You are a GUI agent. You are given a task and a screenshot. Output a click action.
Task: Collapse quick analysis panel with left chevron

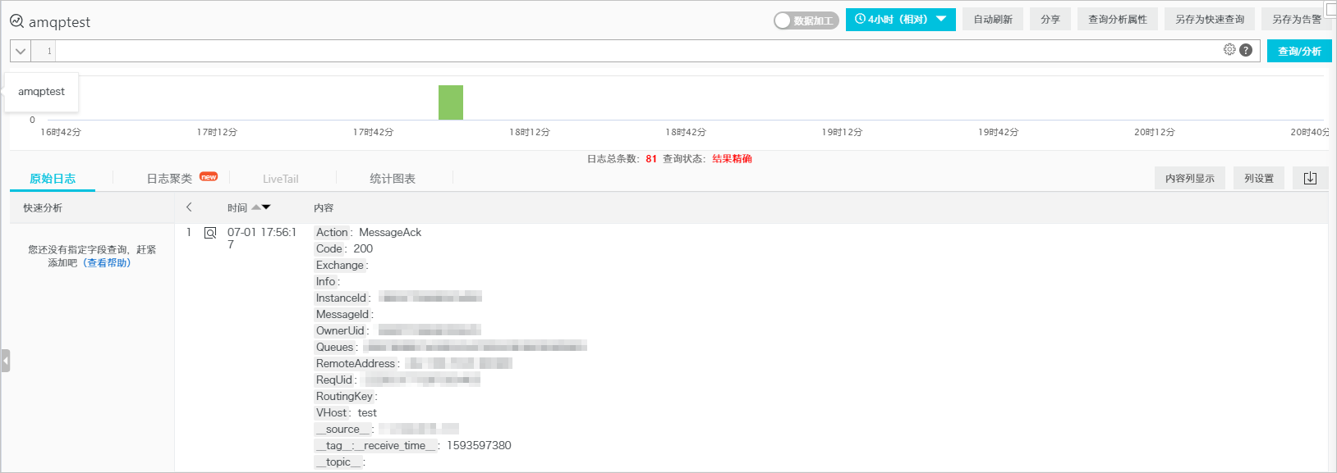point(189,207)
